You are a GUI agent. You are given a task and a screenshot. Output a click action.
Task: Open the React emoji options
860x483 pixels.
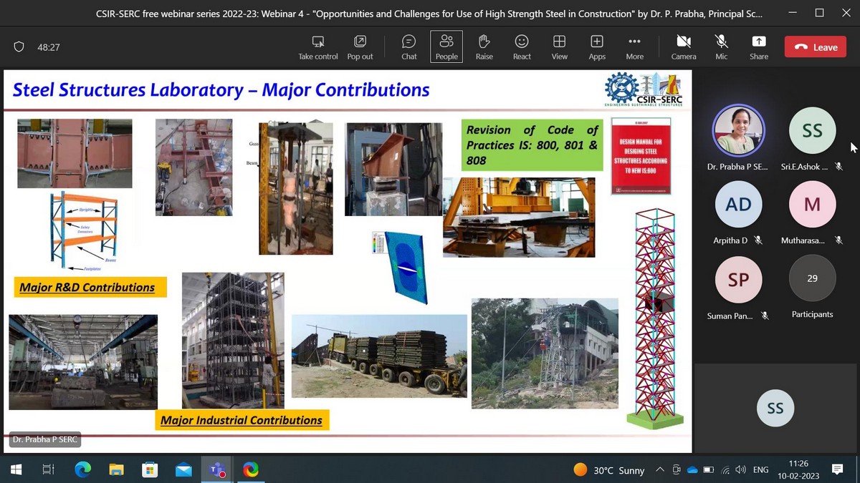pyautogui.click(x=522, y=47)
